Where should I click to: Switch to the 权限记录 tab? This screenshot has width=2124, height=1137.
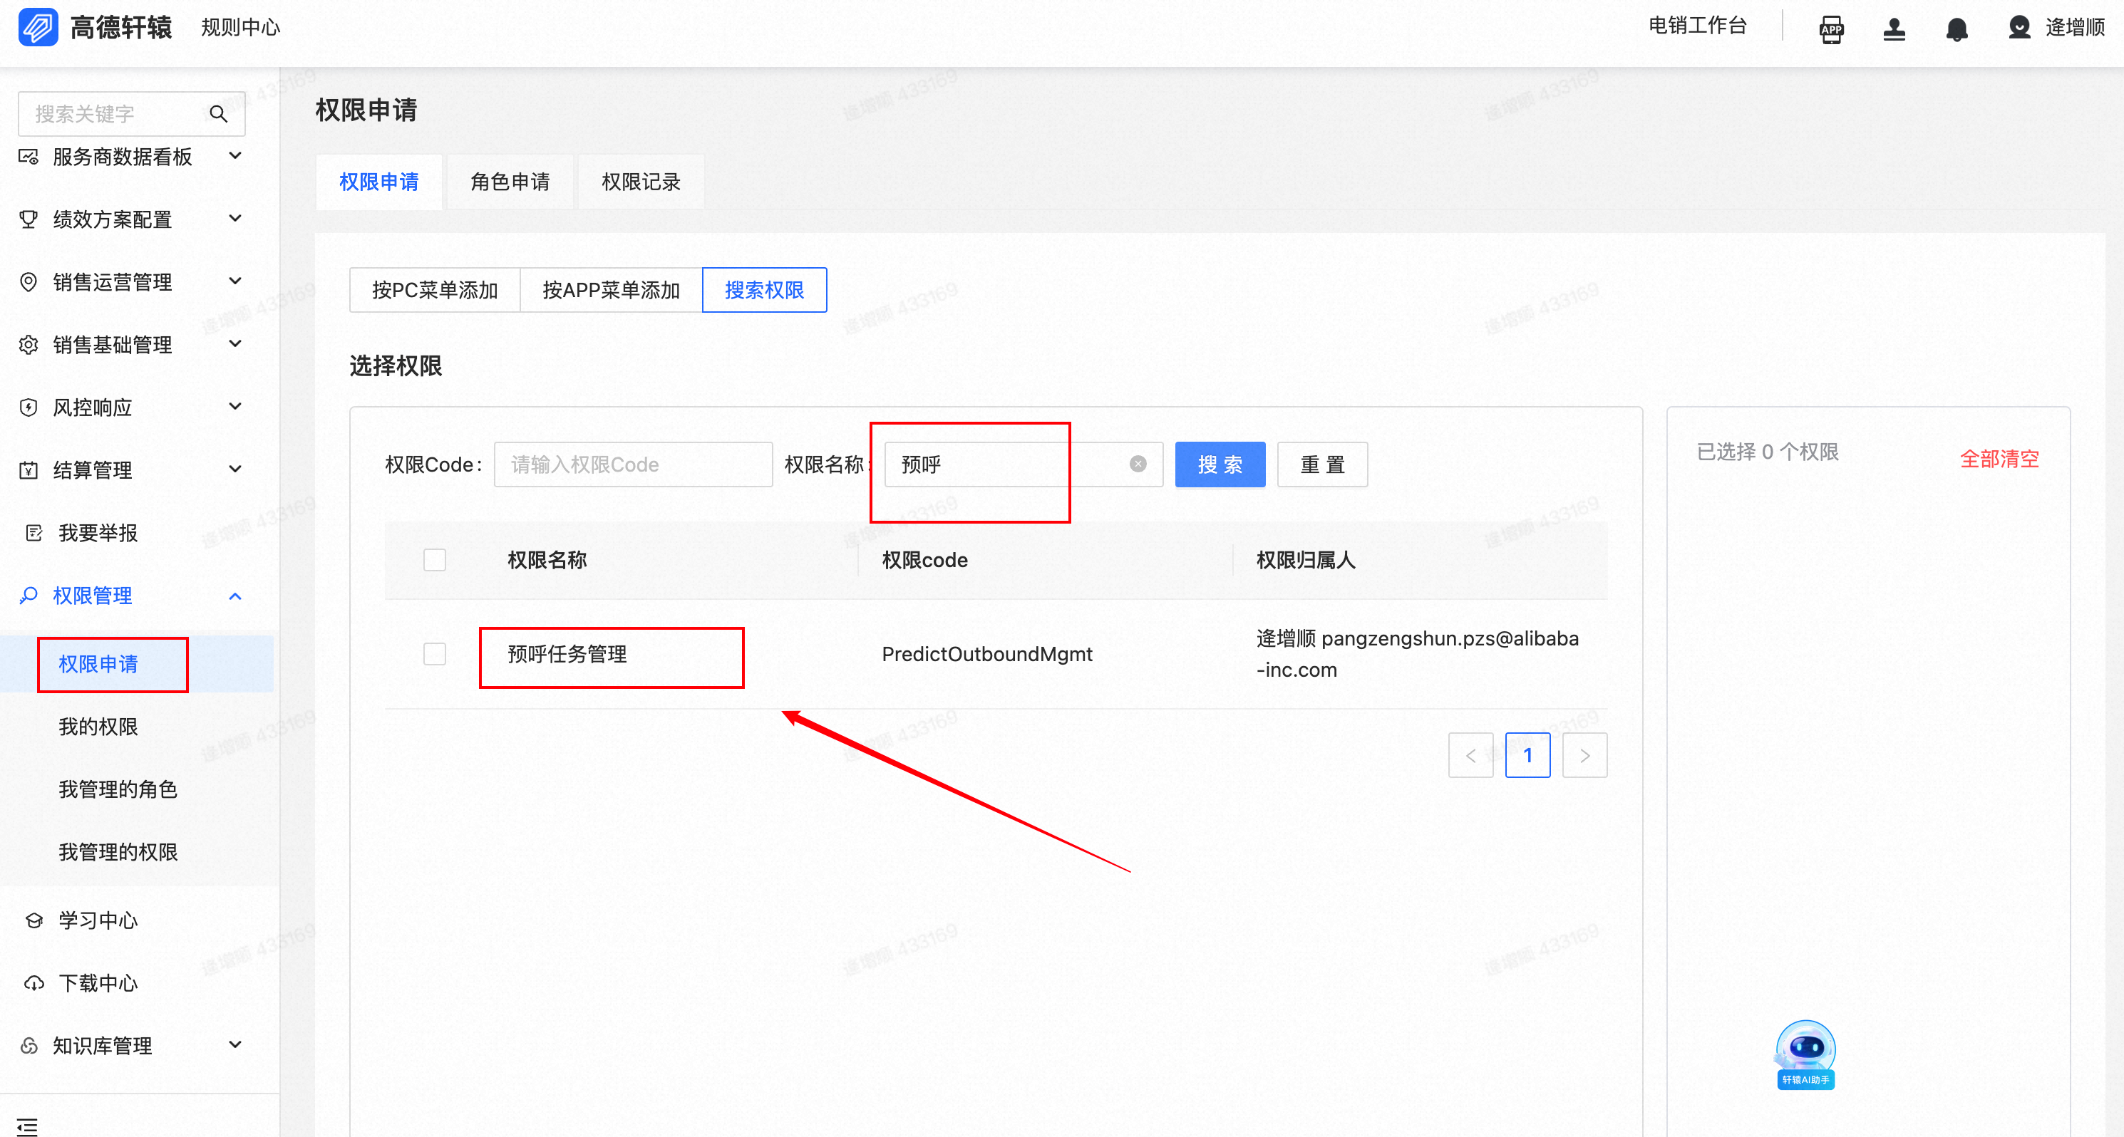[x=641, y=181]
